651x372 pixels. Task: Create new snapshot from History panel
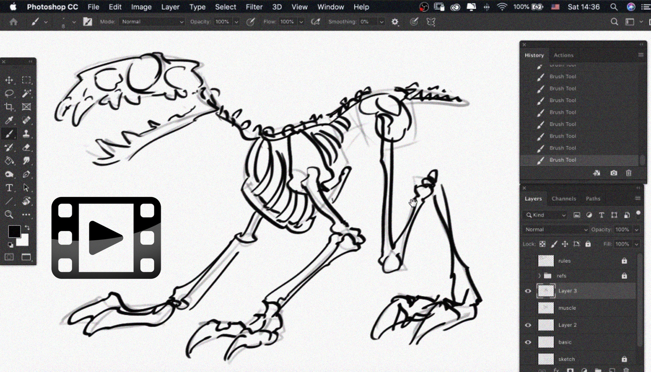pyautogui.click(x=614, y=173)
